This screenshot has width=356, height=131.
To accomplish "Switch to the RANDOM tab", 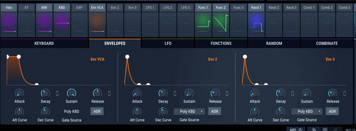I will [274, 43].
